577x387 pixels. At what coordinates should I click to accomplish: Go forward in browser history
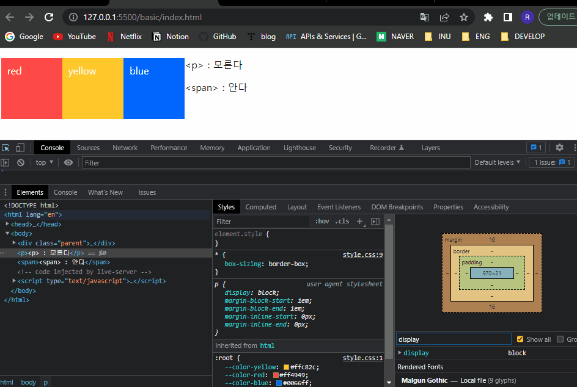tap(29, 17)
